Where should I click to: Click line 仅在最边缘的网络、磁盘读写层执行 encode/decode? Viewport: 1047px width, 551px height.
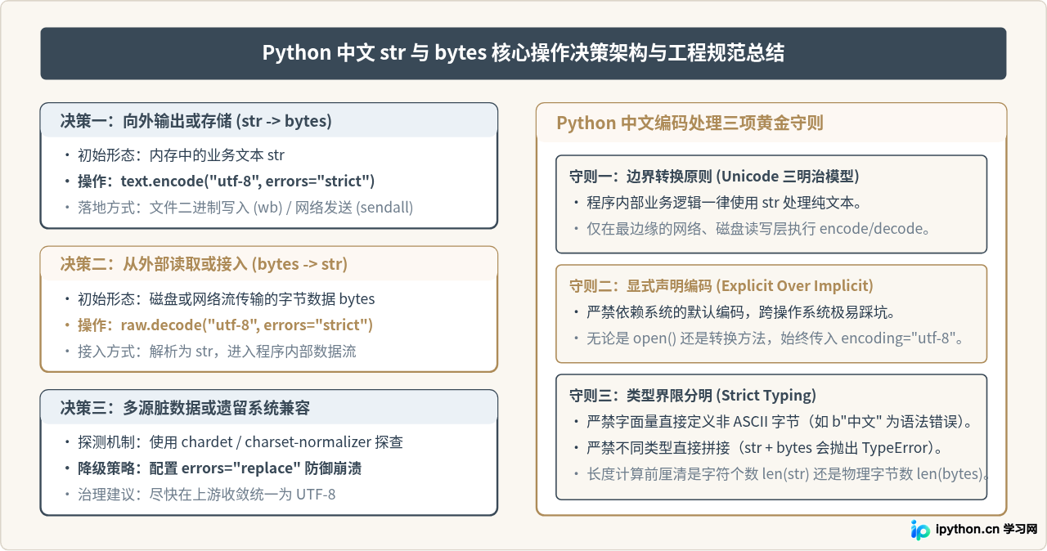click(x=758, y=228)
